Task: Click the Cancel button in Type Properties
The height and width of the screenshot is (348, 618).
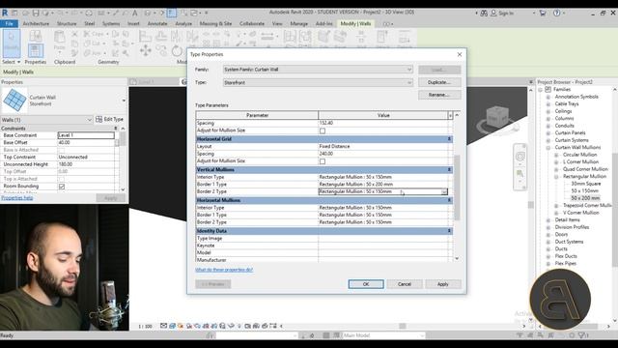Action: point(405,284)
